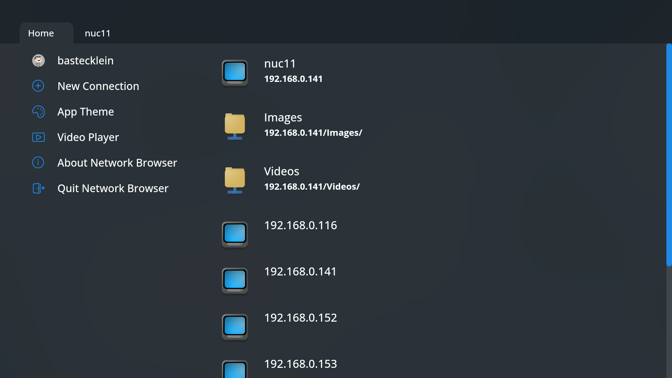Viewport: 672px width, 378px height.
Task: Switch to the Home tab
Action: pos(41,33)
